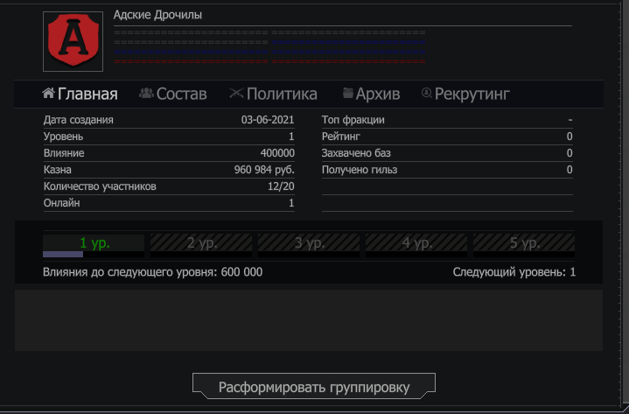Click the person icon beside Рекрутинг

pyautogui.click(x=427, y=94)
